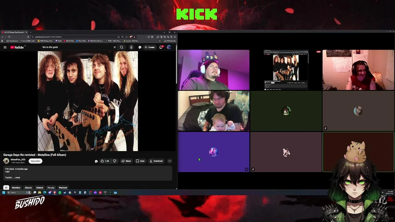395x222 pixels.
Task: Click the Garage Days album video player
Action: (x=88, y=101)
